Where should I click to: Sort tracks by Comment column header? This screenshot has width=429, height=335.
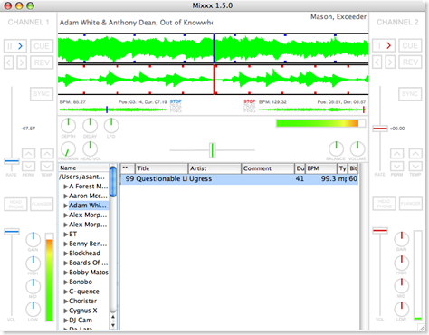(268, 168)
